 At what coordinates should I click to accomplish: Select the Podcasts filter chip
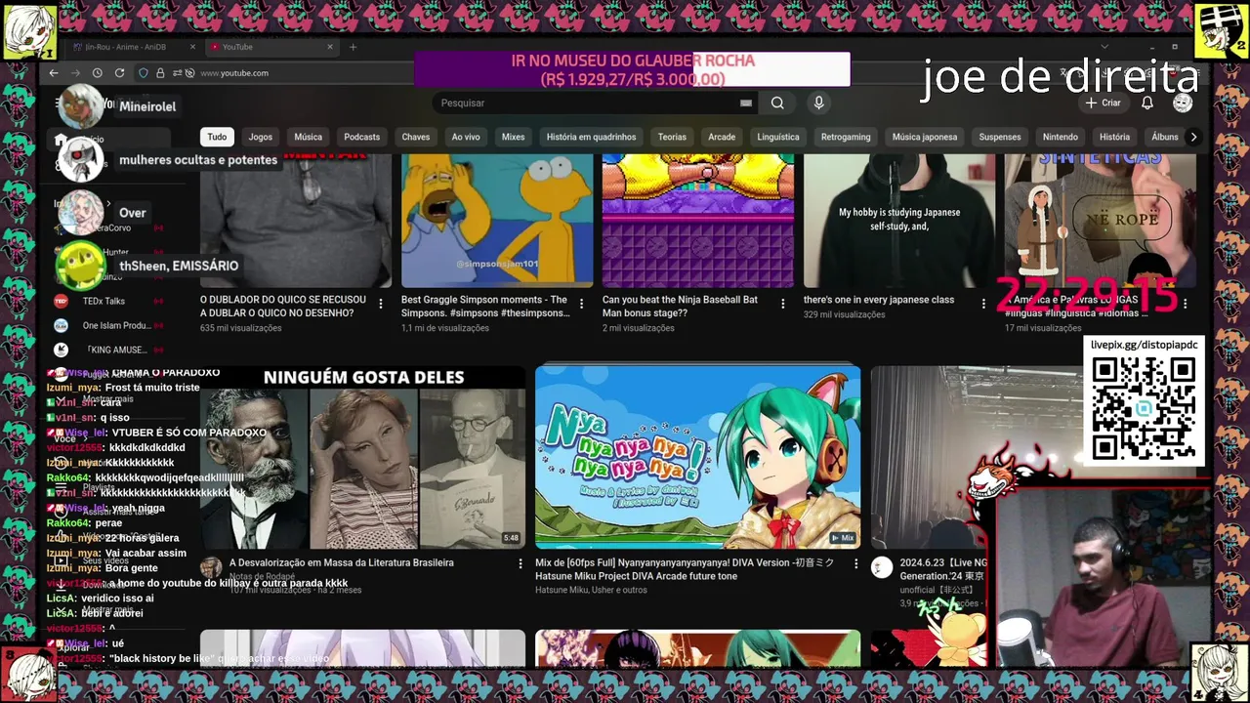pyautogui.click(x=361, y=137)
